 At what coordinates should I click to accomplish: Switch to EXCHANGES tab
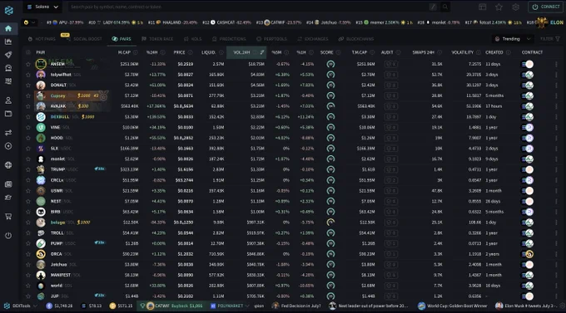coord(313,39)
